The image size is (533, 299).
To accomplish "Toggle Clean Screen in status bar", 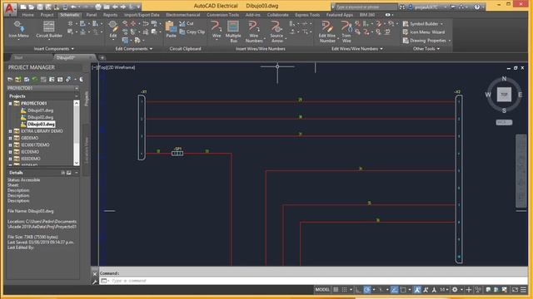I will coord(515,290).
